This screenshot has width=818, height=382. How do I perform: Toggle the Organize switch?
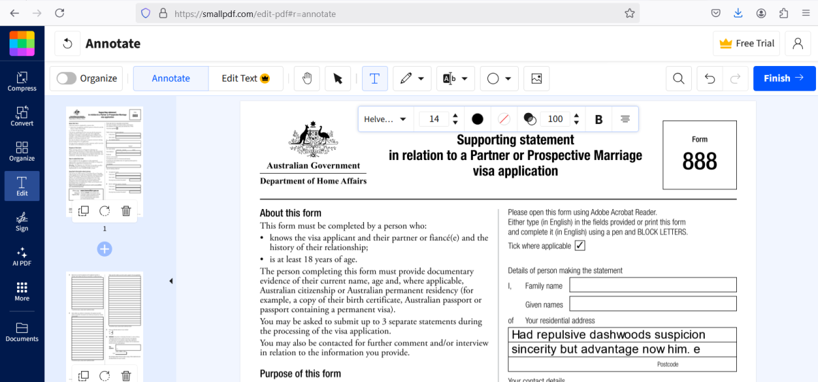[67, 78]
